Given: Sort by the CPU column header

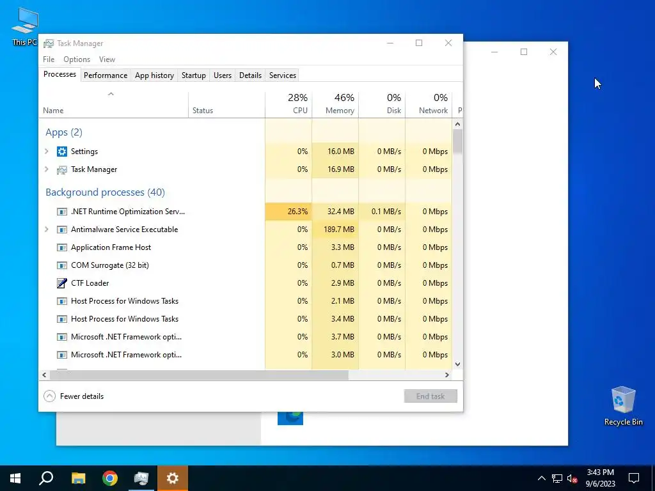Looking at the screenshot, I should point(288,104).
